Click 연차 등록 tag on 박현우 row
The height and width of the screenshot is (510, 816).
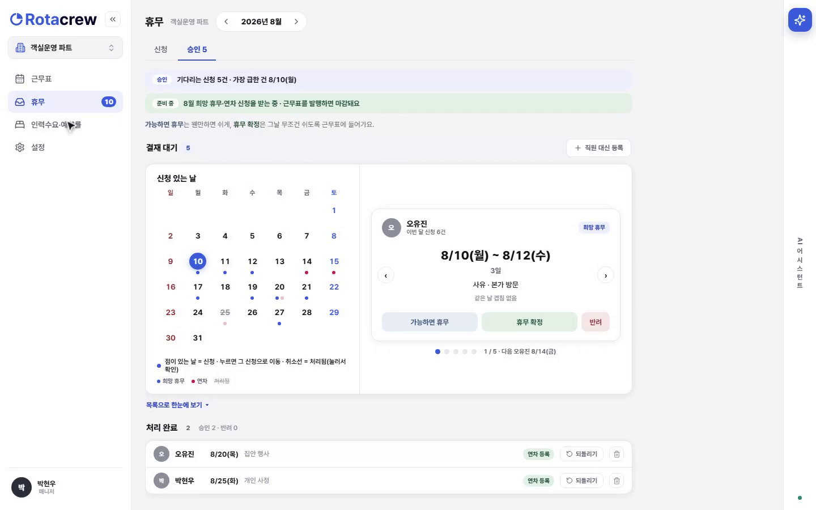538,481
